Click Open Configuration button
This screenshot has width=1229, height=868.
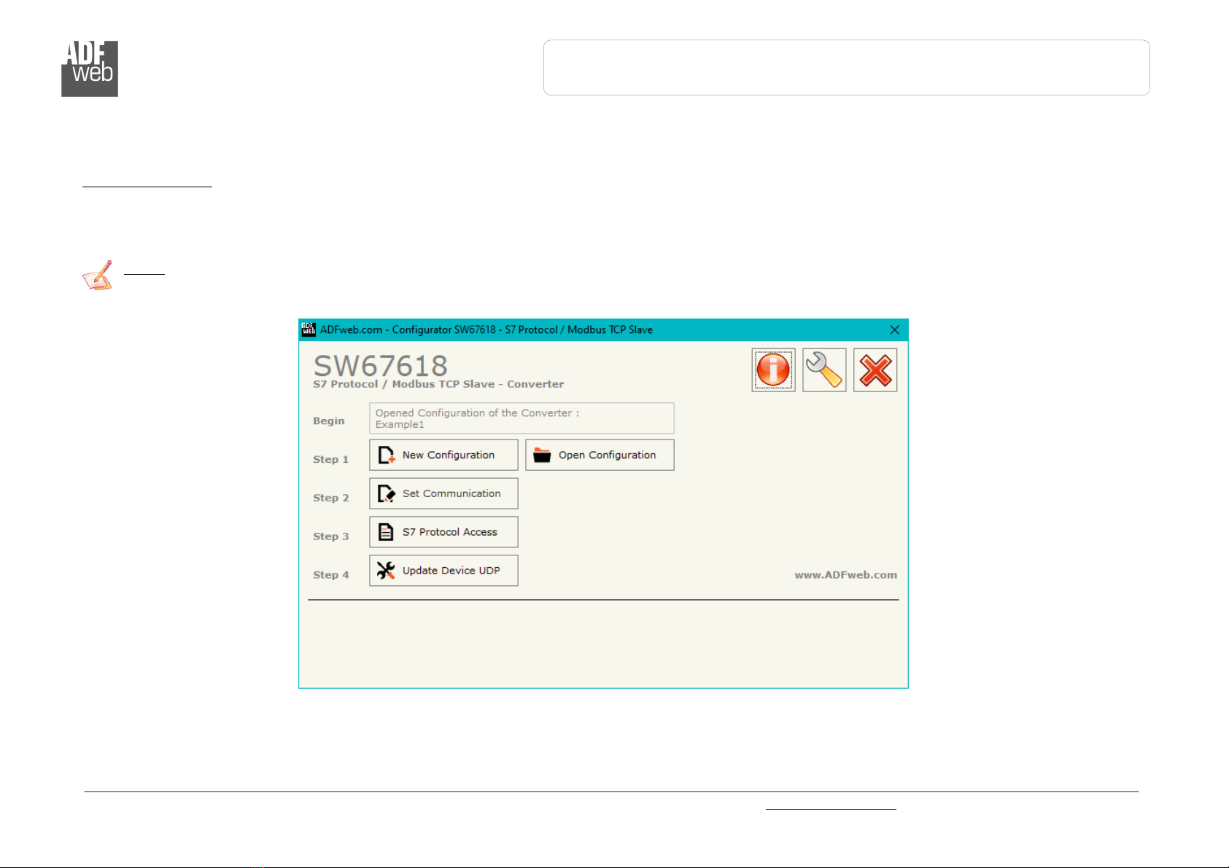pyautogui.click(x=600, y=455)
